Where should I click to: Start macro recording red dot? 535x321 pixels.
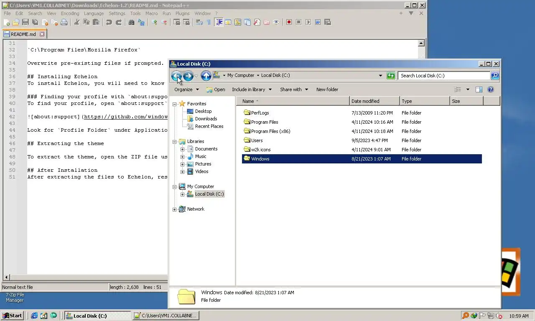pyautogui.click(x=289, y=22)
